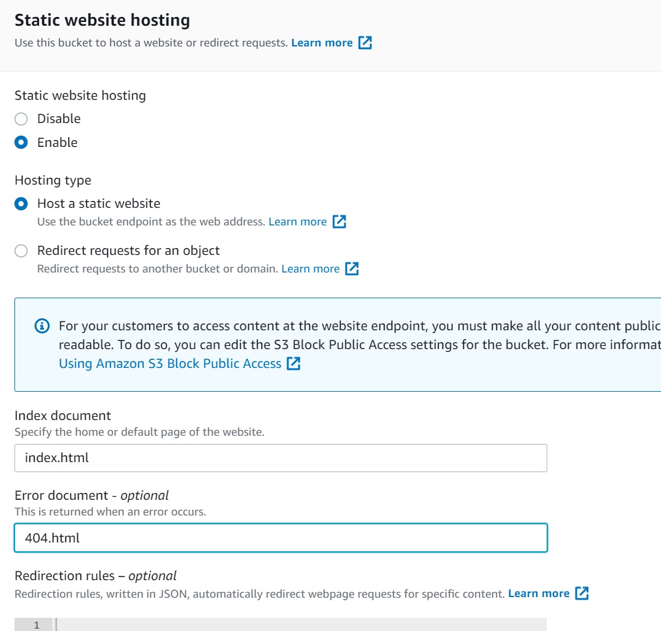Click the Error document field with 404.html
This screenshot has width=661, height=631.
(x=280, y=538)
